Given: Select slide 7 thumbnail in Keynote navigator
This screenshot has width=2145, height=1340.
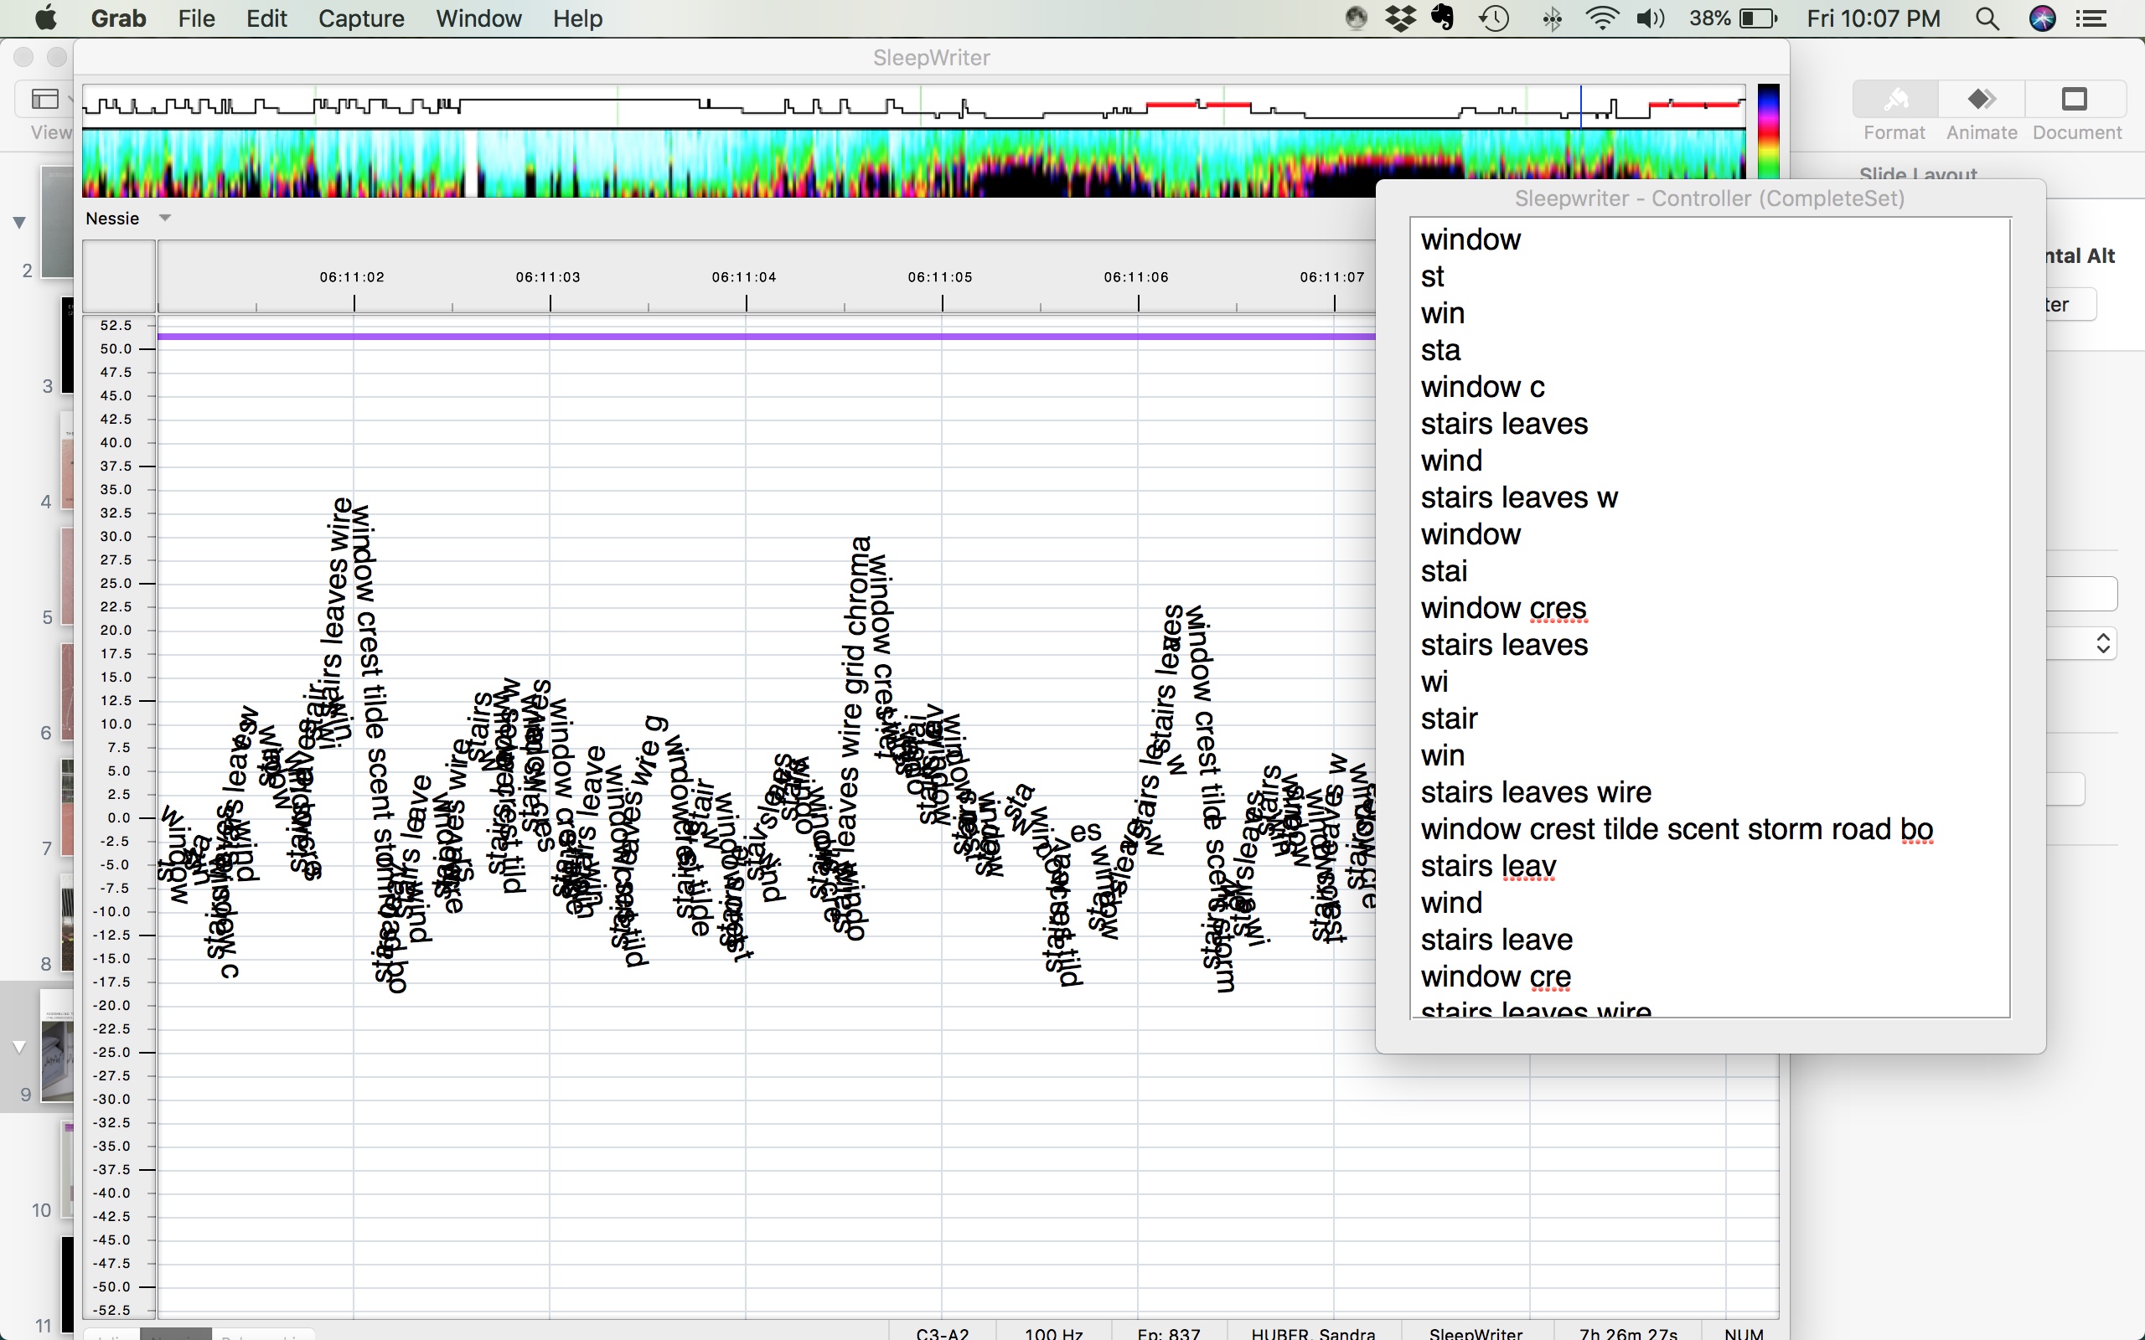Looking at the screenshot, I should pyautogui.click(x=66, y=807).
